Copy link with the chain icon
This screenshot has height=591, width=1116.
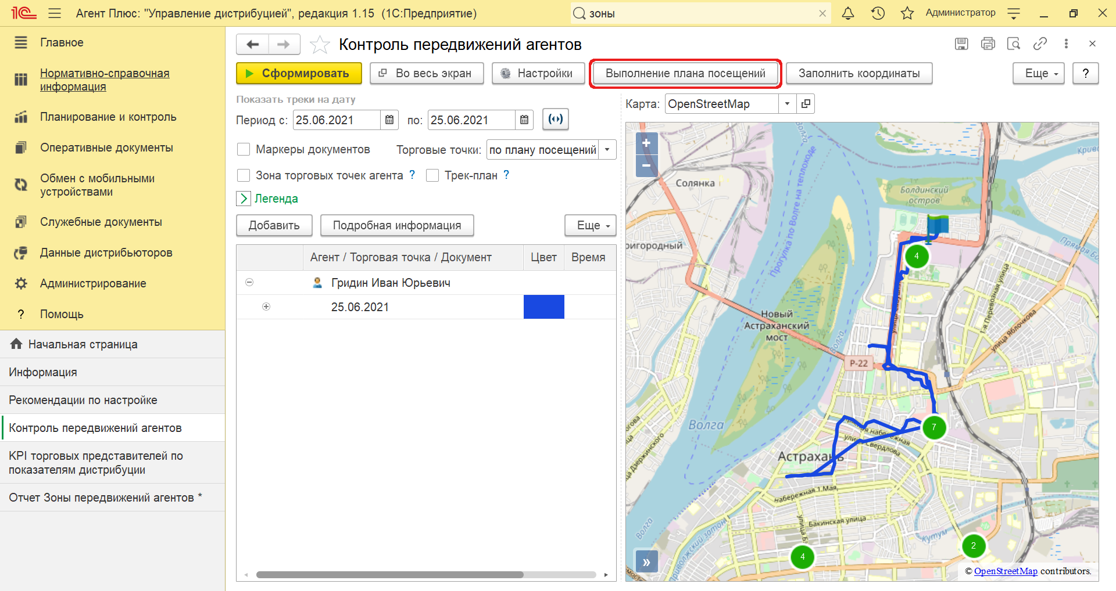point(1040,44)
